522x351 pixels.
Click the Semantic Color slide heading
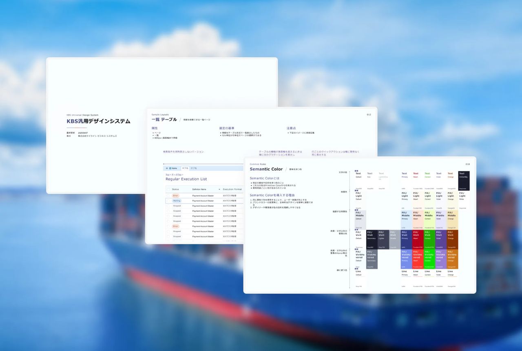click(266, 169)
